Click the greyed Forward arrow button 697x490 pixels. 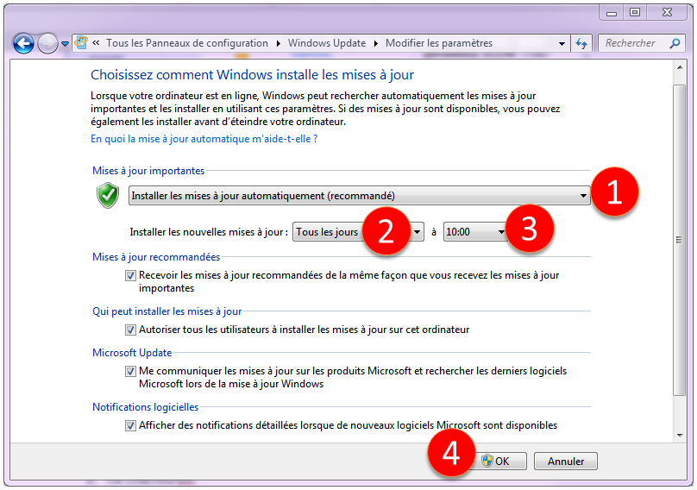[x=47, y=44]
